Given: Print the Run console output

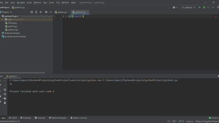Looking at the screenshot, I should (x=5, y=99).
